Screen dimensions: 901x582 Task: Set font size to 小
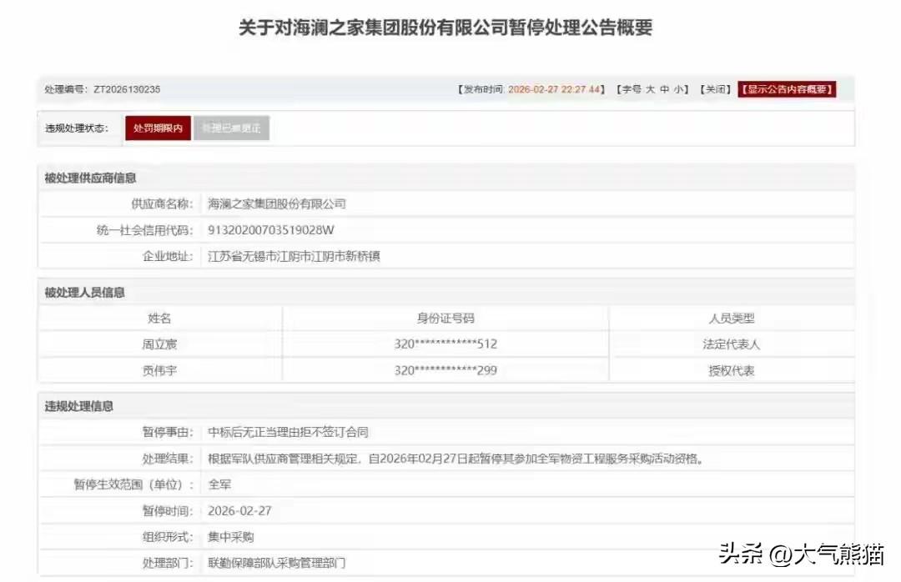[678, 89]
